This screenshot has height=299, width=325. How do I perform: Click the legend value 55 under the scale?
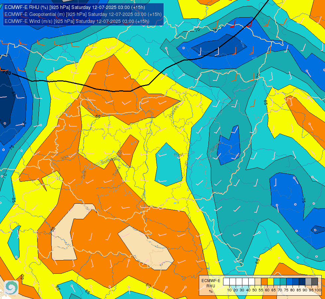point(261,290)
